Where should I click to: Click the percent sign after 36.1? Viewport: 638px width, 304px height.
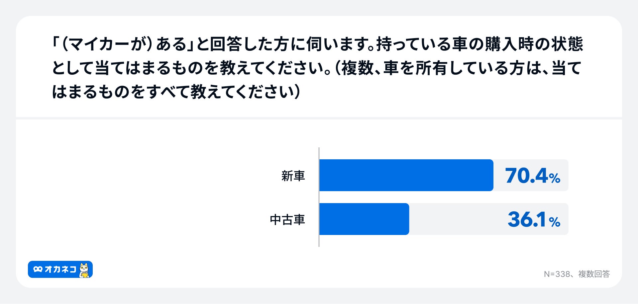tap(554, 222)
